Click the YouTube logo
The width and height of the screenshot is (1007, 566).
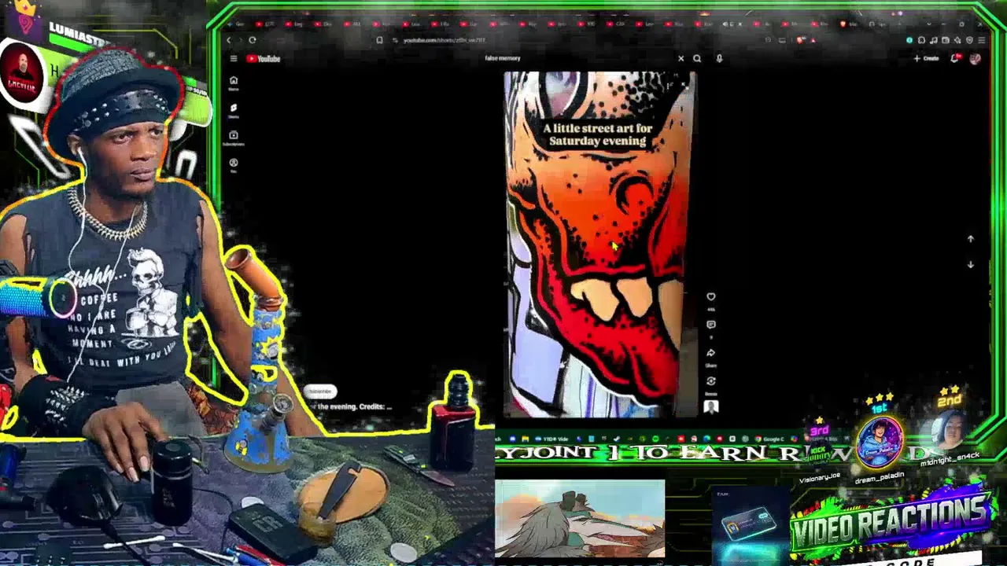pyautogui.click(x=263, y=58)
